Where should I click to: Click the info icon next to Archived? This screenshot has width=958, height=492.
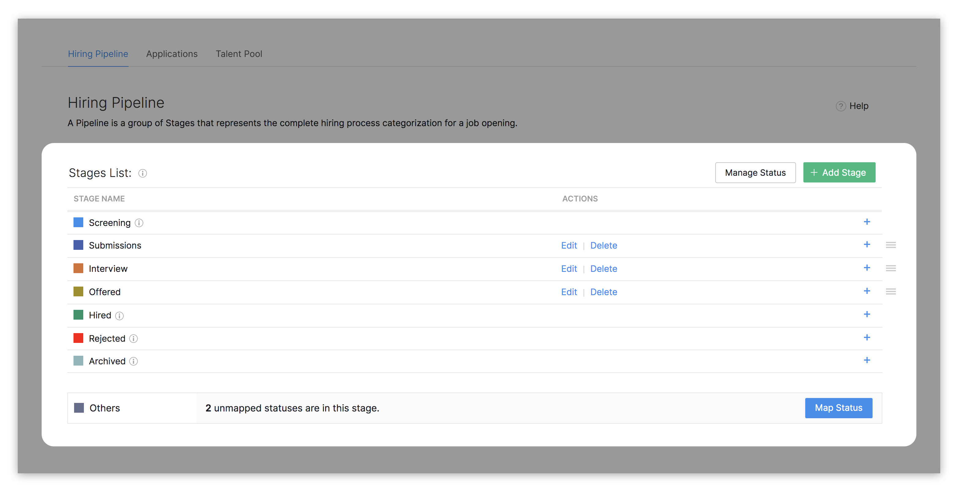click(x=133, y=361)
